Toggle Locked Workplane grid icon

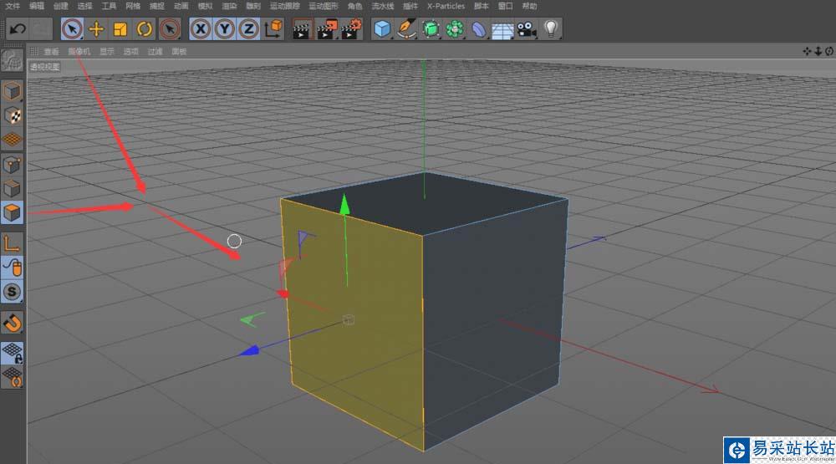click(13, 353)
